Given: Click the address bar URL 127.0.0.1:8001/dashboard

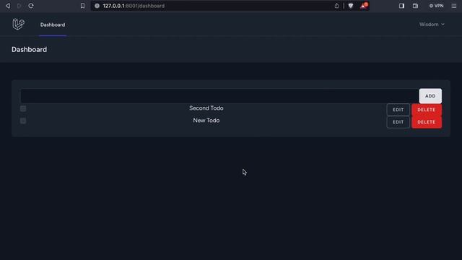Looking at the screenshot, I should tap(134, 6).
